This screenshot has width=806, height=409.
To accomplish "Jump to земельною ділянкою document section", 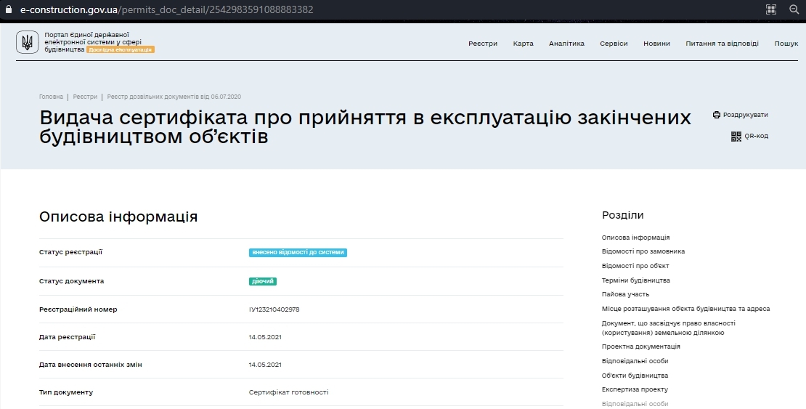I will pos(668,328).
